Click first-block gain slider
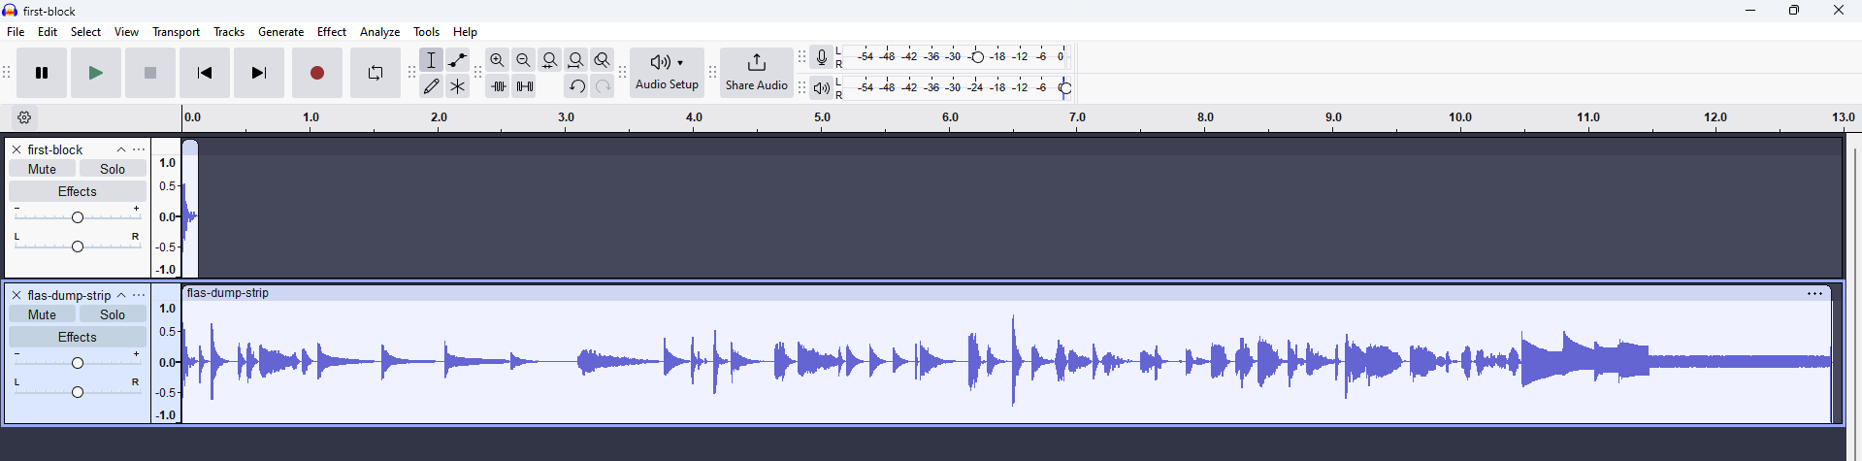This screenshot has width=1862, height=461. [x=78, y=216]
